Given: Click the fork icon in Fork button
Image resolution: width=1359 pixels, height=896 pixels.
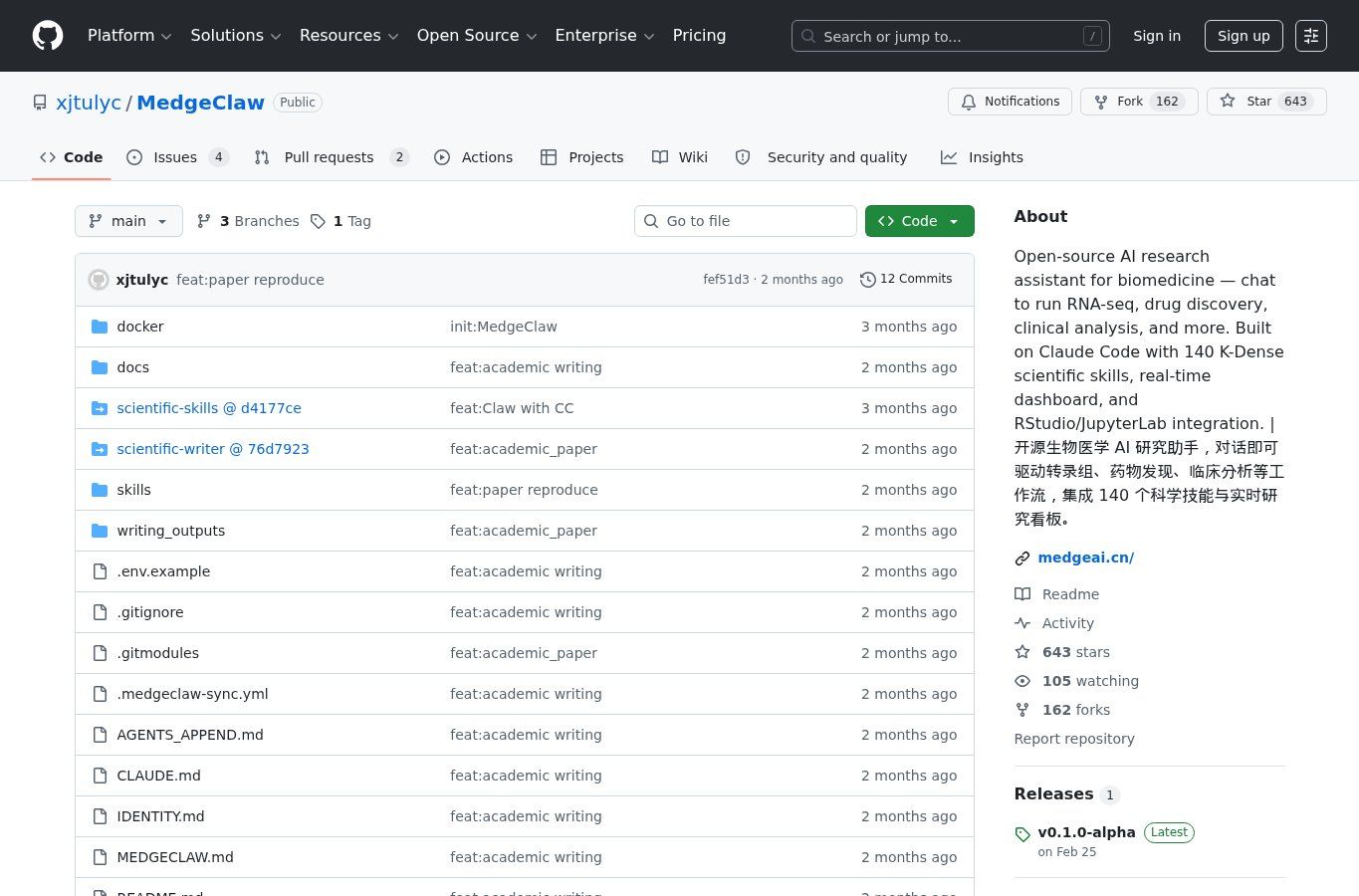Looking at the screenshot, I should click(x=1101, y=102).
